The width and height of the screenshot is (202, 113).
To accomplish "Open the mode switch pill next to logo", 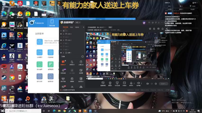I will [78, 22].
